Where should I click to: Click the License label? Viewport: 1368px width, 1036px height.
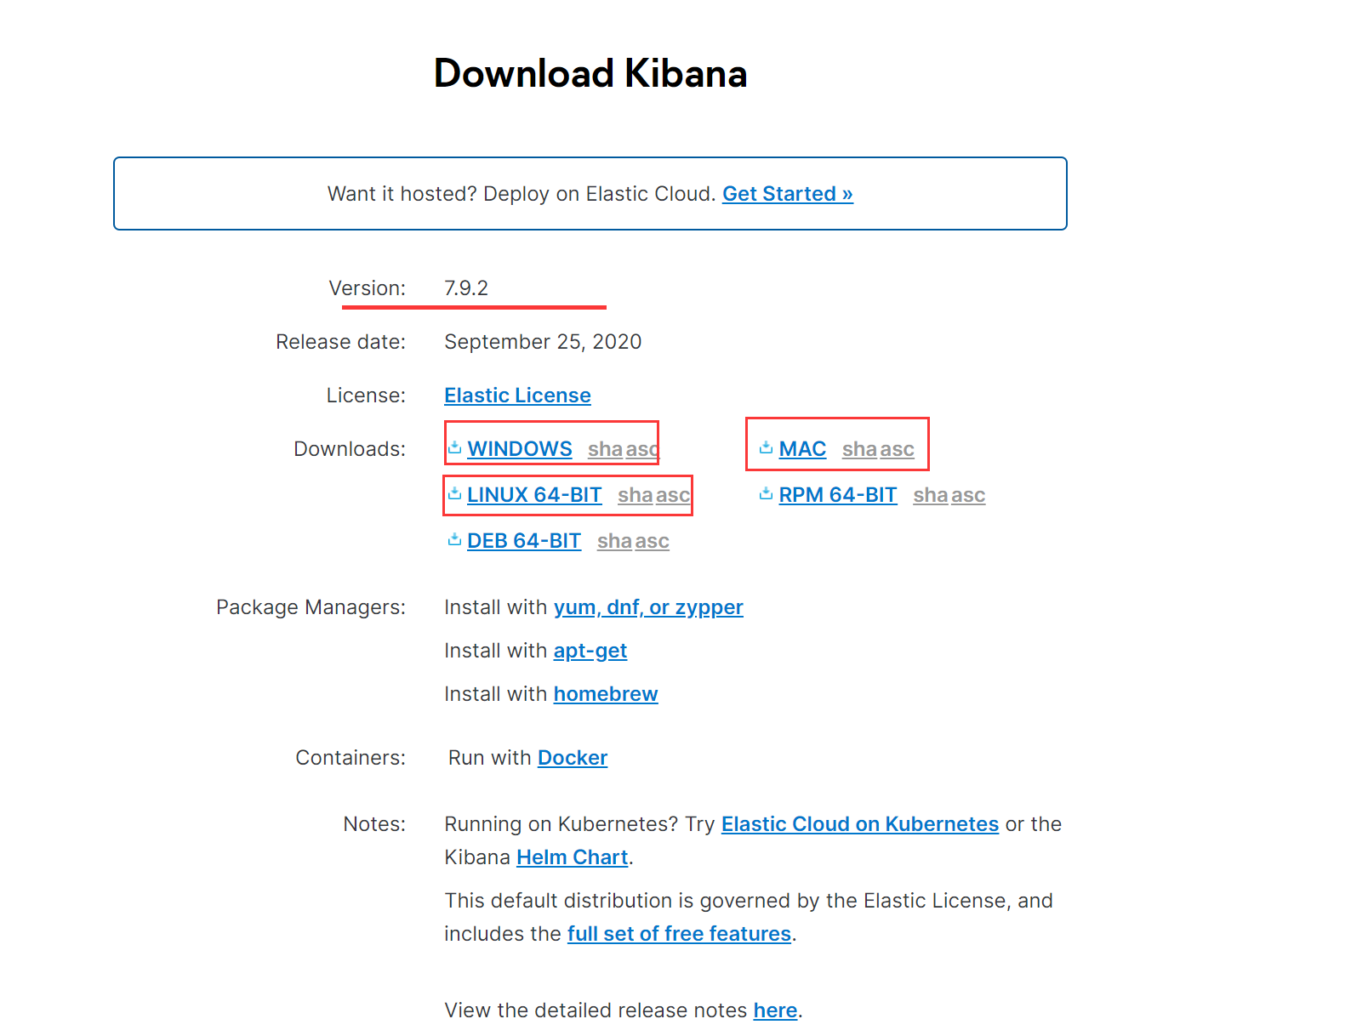[x=366, y=396]
